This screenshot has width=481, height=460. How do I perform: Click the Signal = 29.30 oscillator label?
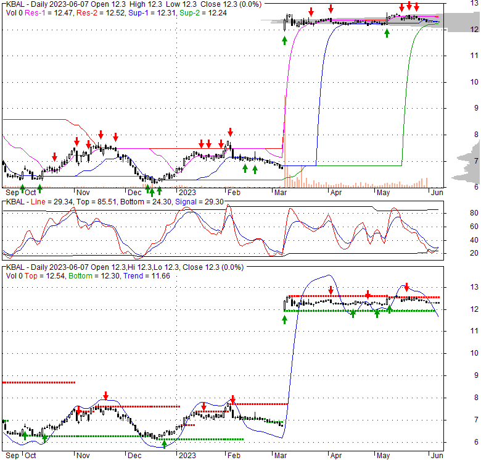pos(199,202)
